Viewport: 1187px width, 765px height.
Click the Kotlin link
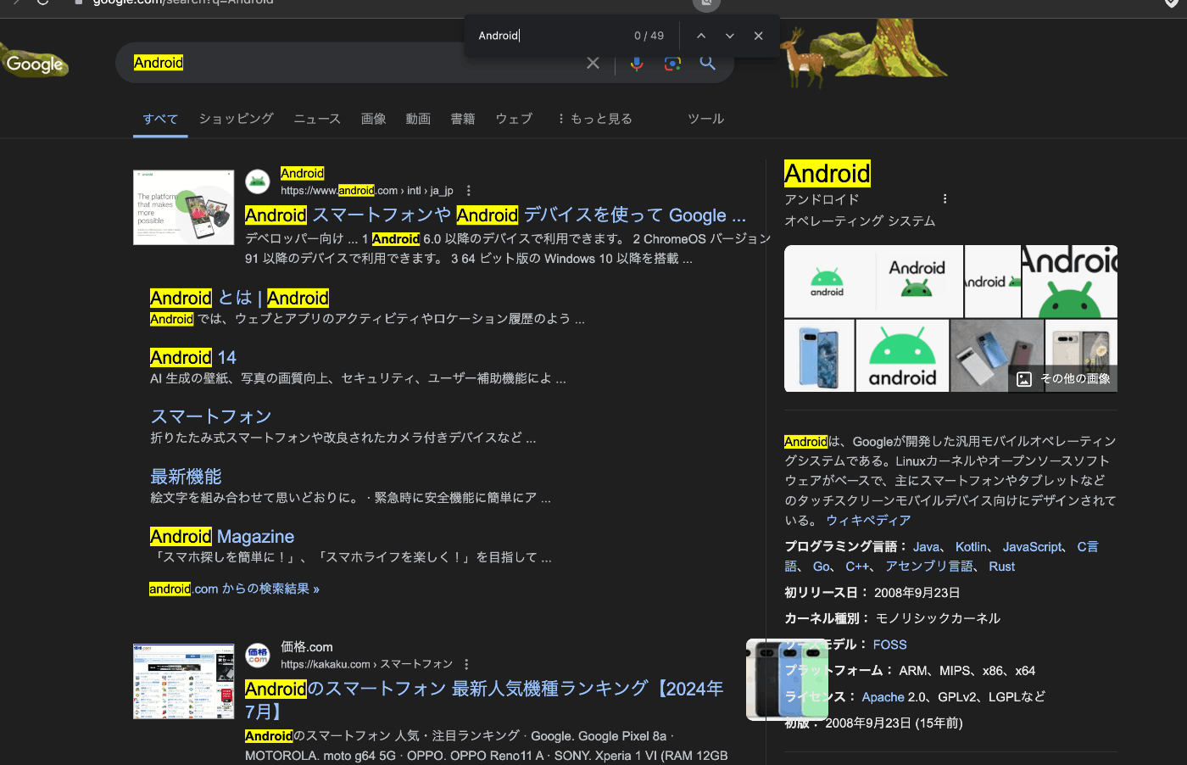(971, 547)
